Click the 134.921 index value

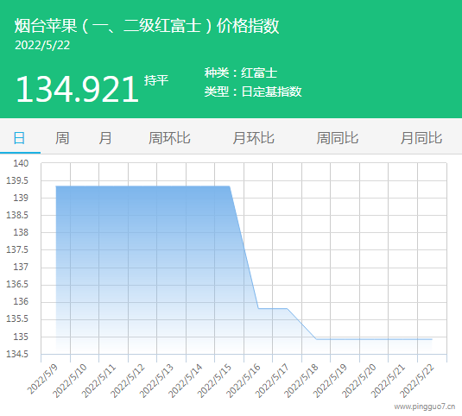click(x=77, y=89)
